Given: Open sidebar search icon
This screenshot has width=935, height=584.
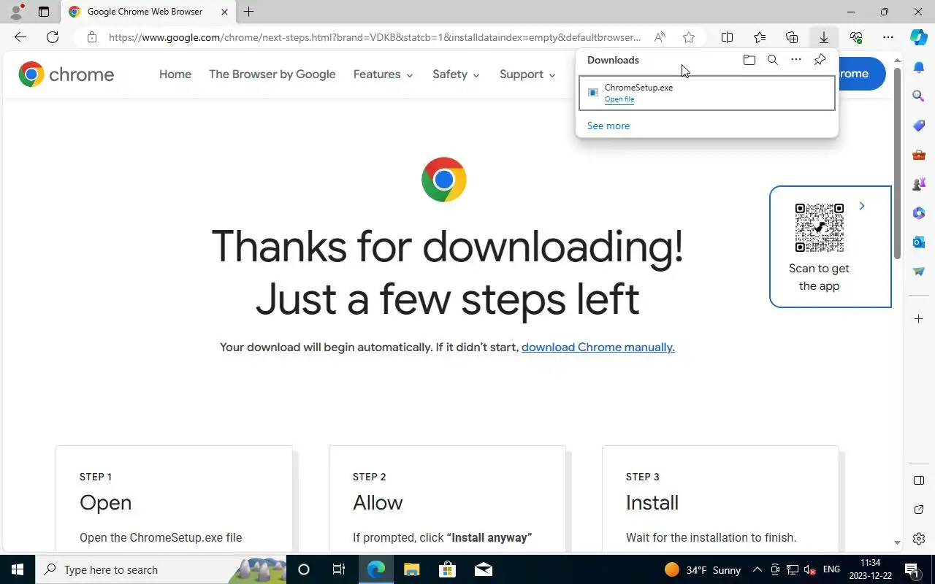Looking at the screenshot, I should (x=919, y=96).
